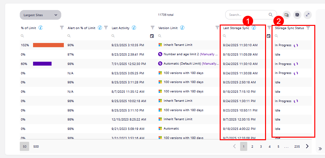Viewport: 325px width, 158px height.
Task: Show info for Version Limit column
Action: 182,28
